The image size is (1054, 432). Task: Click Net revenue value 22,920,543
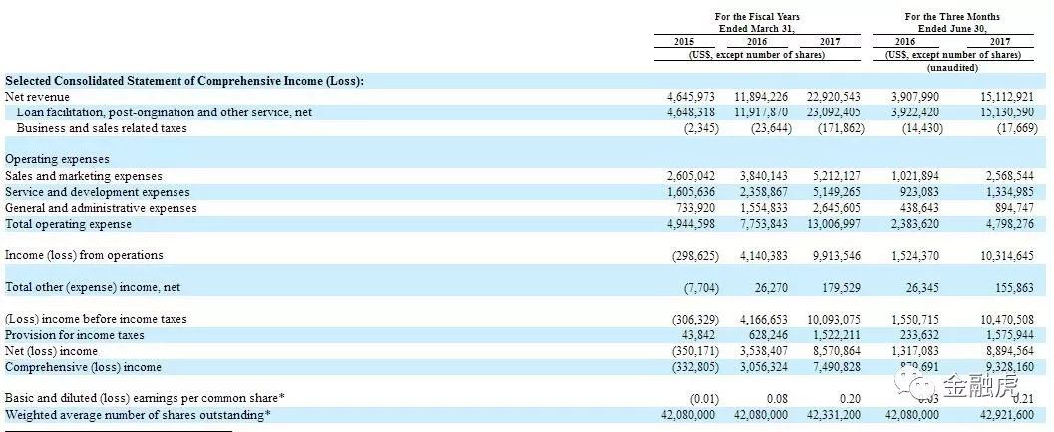(x=833, y=97)
